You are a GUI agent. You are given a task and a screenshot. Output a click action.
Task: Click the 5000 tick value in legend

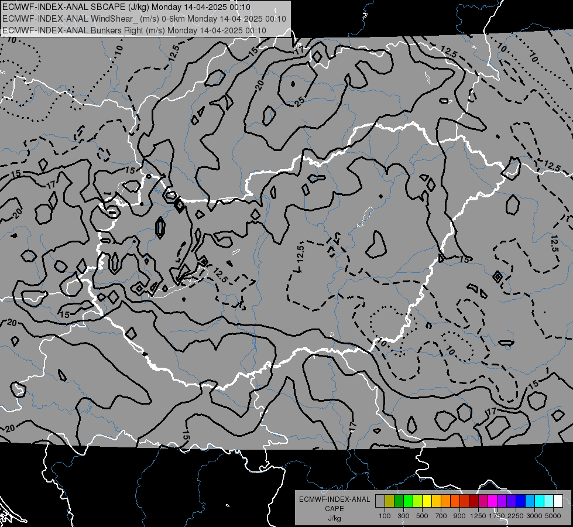click(553, 516)
